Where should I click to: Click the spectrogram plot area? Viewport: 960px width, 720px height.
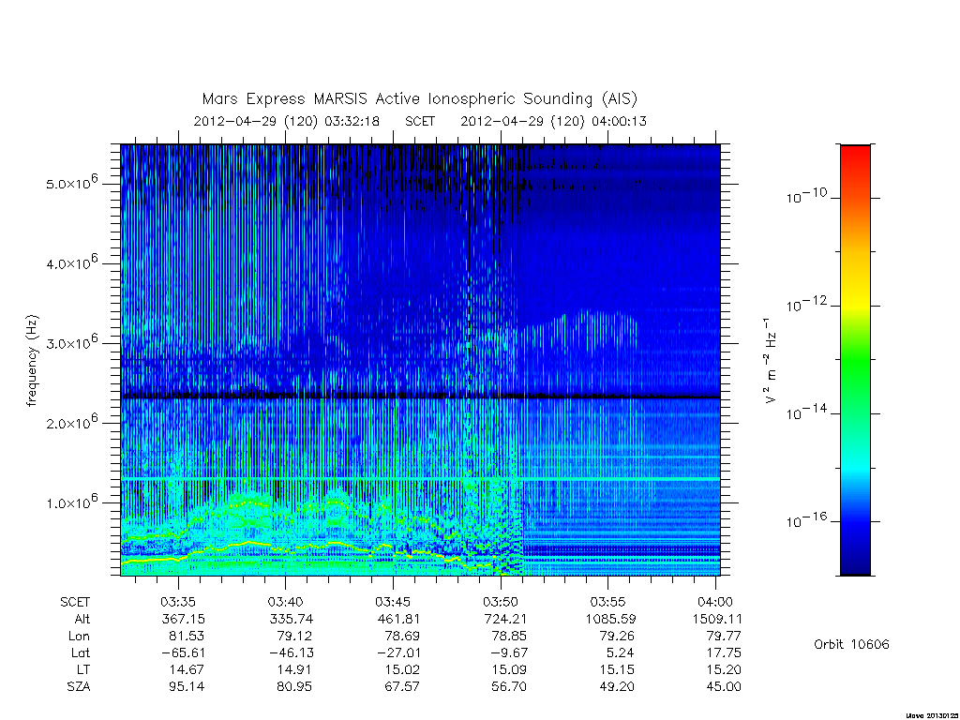point(420,360)
